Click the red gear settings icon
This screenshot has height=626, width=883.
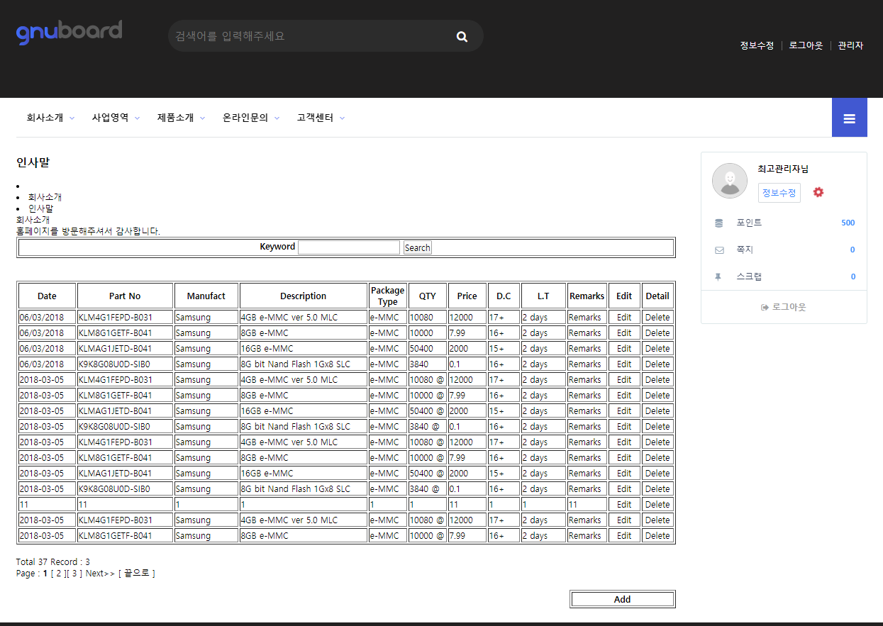tap(818, 192)
